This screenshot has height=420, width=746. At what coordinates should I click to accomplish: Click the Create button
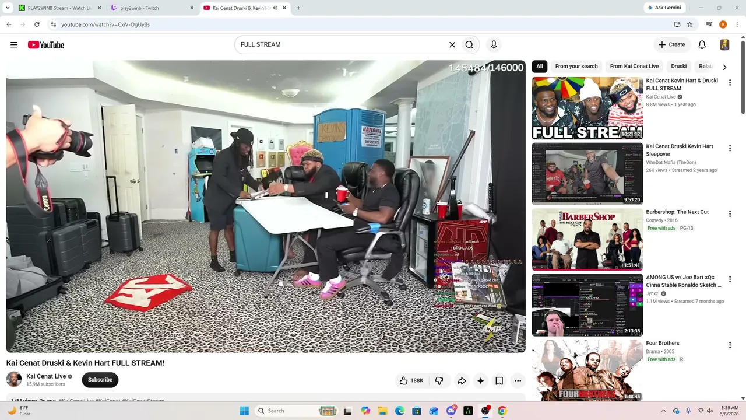tap(672, 45)
